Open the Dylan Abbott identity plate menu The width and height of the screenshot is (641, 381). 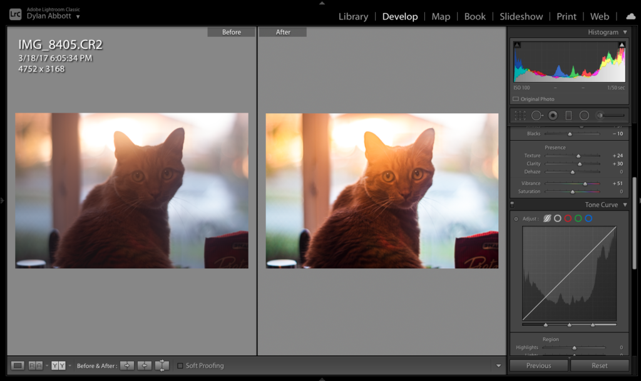(x=78, y=17)
